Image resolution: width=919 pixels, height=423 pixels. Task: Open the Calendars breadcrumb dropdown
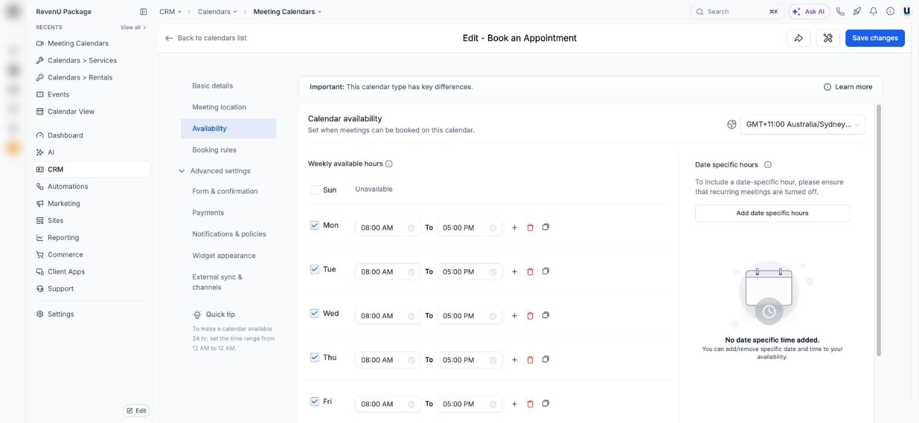217,12
